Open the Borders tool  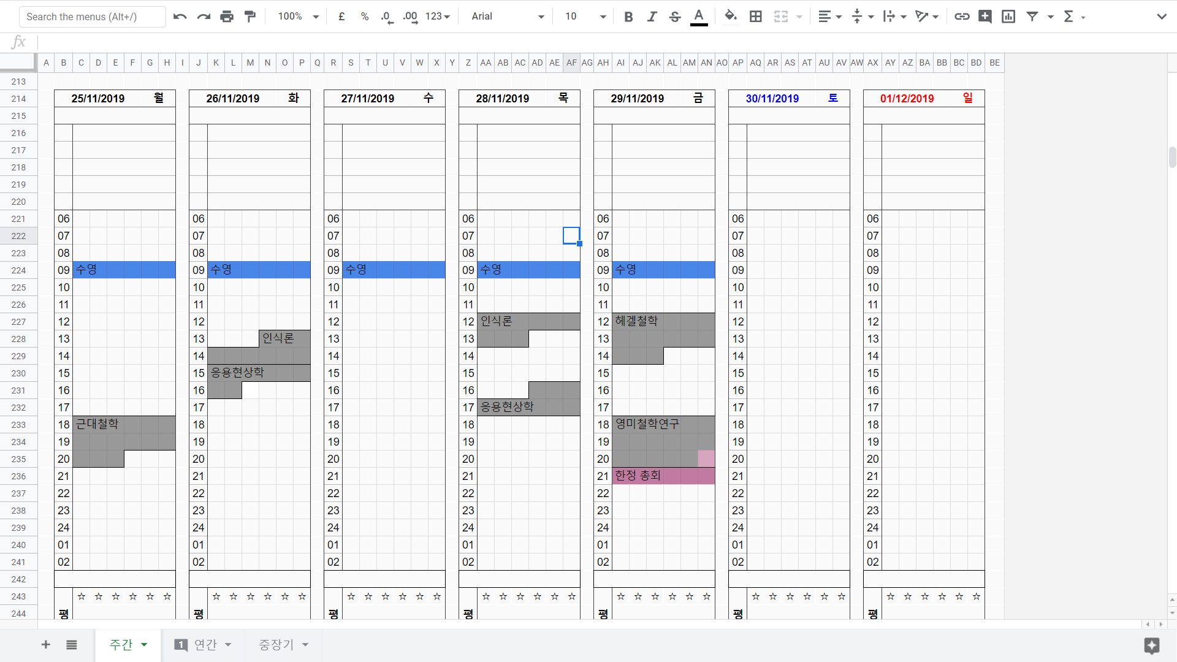pyautogui.click(x=756, y=17)
